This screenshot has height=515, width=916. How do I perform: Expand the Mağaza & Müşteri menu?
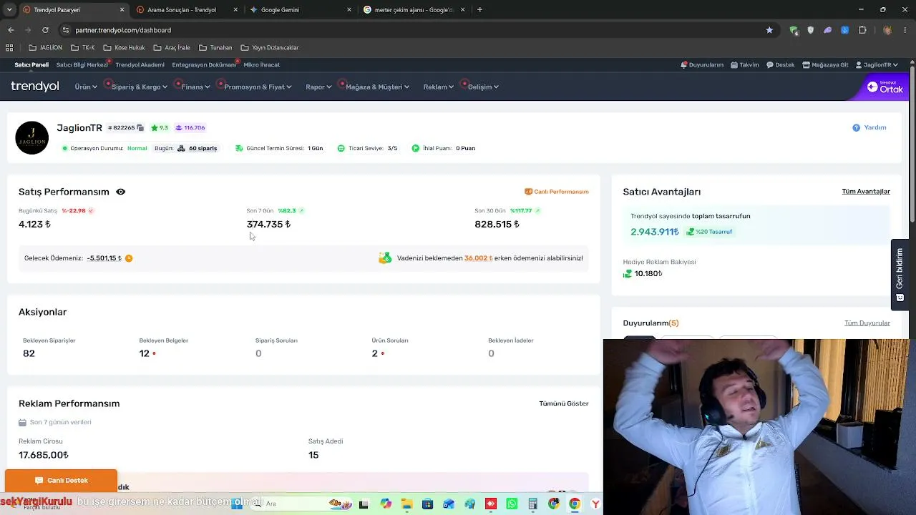[x=377, y=87]
